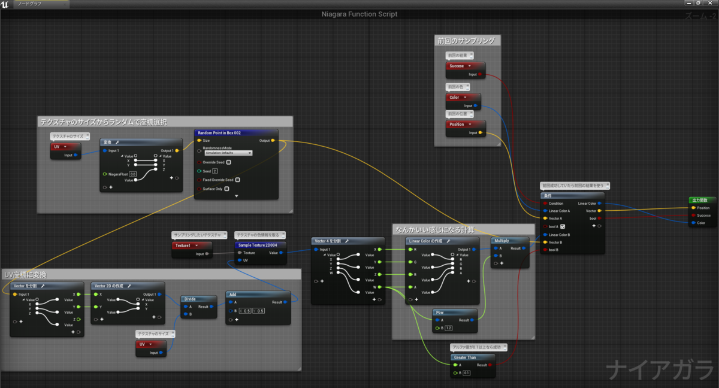Click UV input pin on Sample Texture 2D004
The image size is (719, 388).
pyautogui.click(x=240, y=260)
